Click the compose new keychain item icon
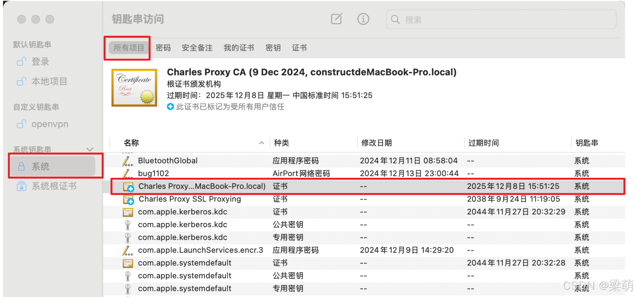Image resolution: width=635 pixels, height=297 pixels. [x=336, y=19]
